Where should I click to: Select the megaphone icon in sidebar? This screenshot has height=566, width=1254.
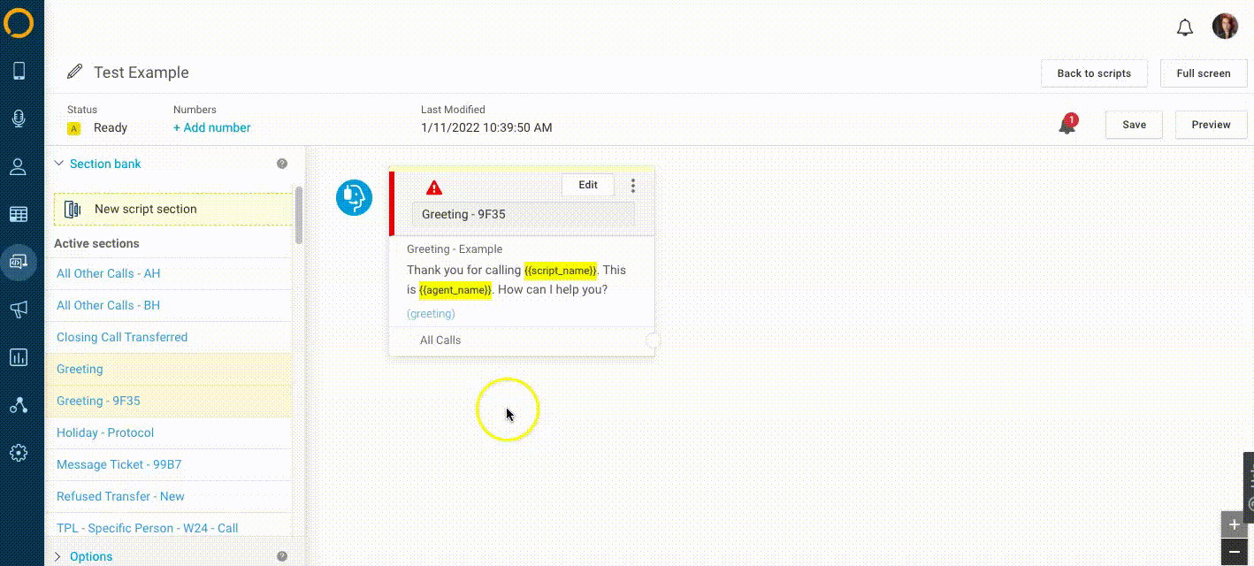pyautogui.click(x=19, y=309)
